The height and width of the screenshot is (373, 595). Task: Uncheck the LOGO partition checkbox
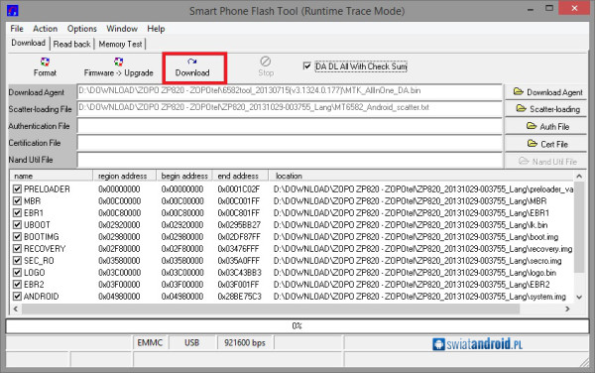pos(17,273)
